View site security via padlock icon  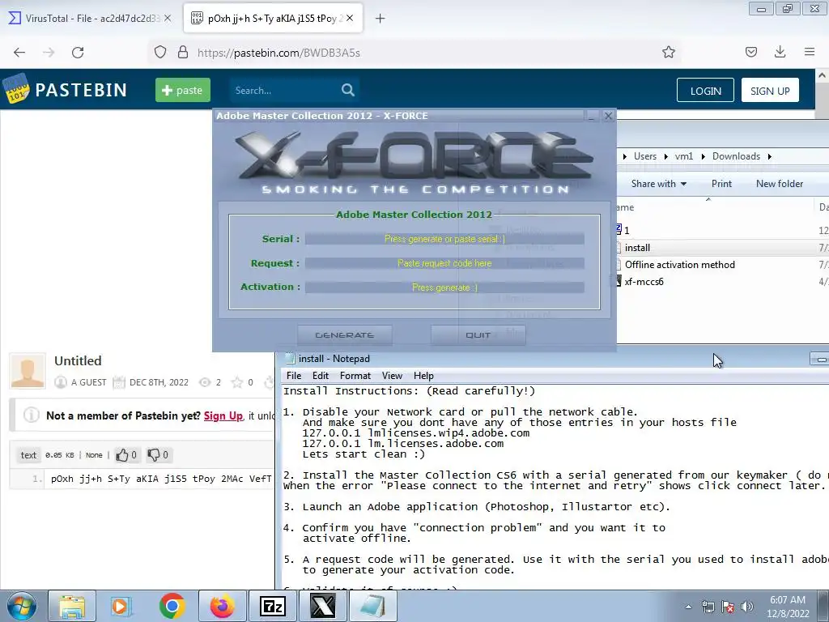click(183, 52)
